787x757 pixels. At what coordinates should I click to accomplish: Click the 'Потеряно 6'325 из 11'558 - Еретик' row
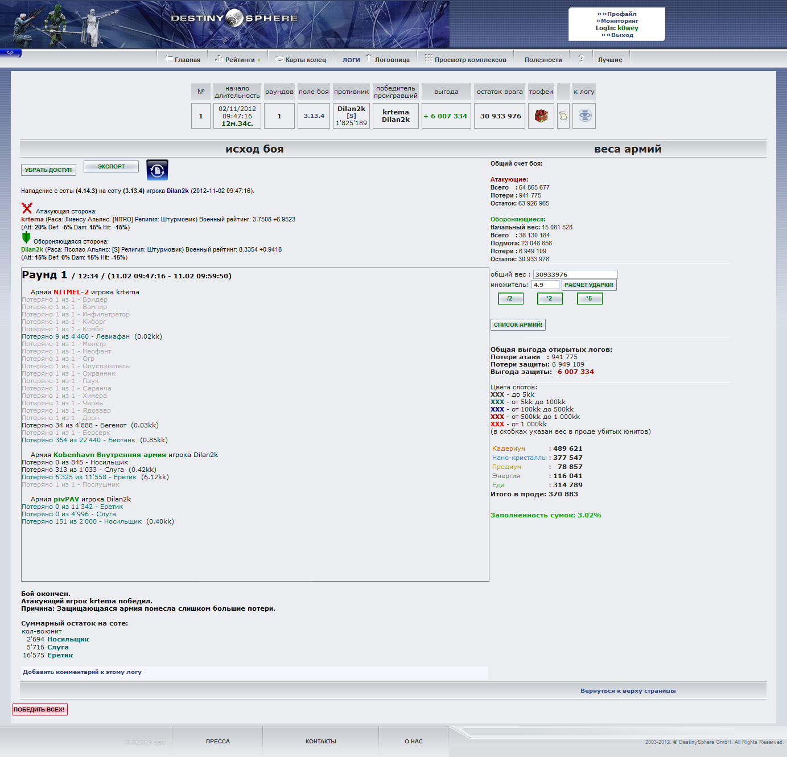click(x=95, y=477)
